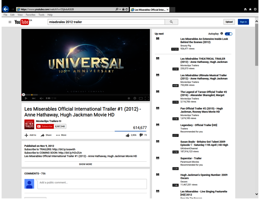The width and height of the screenshot is (260, 200).
Task: Open Les Misérables Ultimate Musical Trailer video
Action: click(x=204, y=77)
